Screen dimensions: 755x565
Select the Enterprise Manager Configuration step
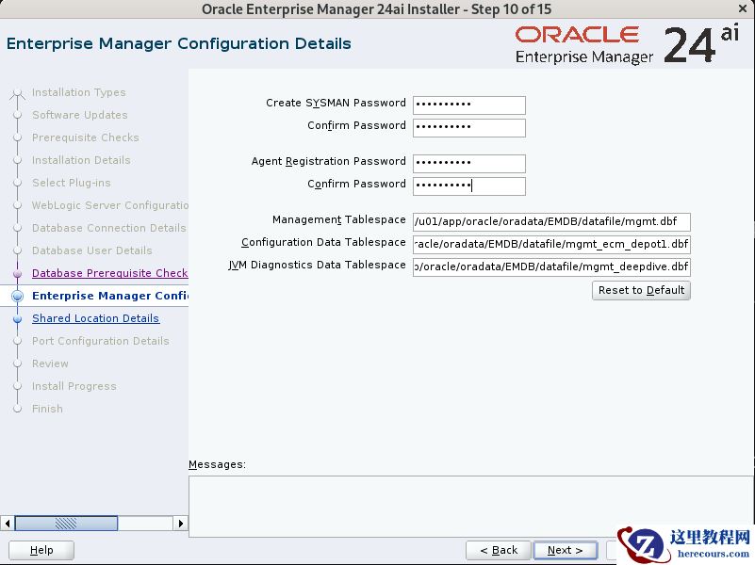pyautogui.click(x=109, y=296)
